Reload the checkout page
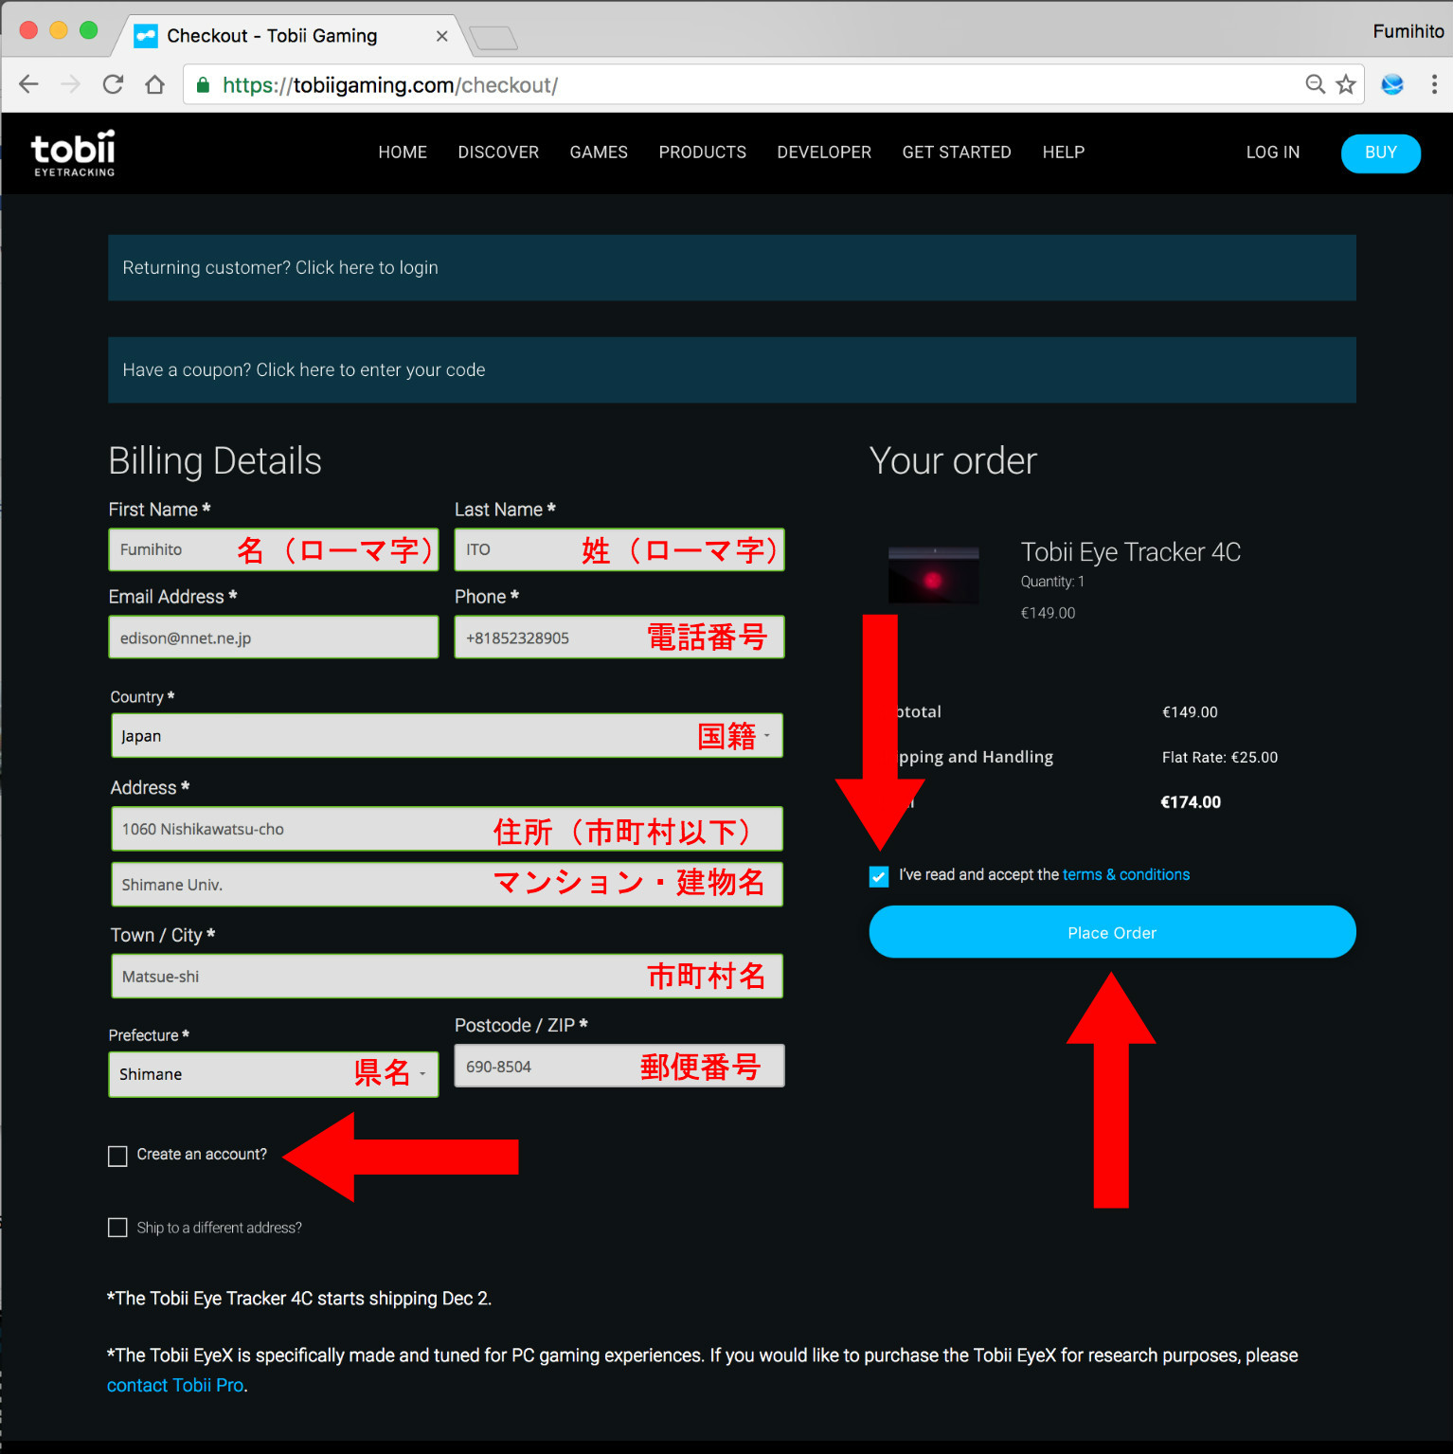1453x1454 pixels. (x=113, y=84)
